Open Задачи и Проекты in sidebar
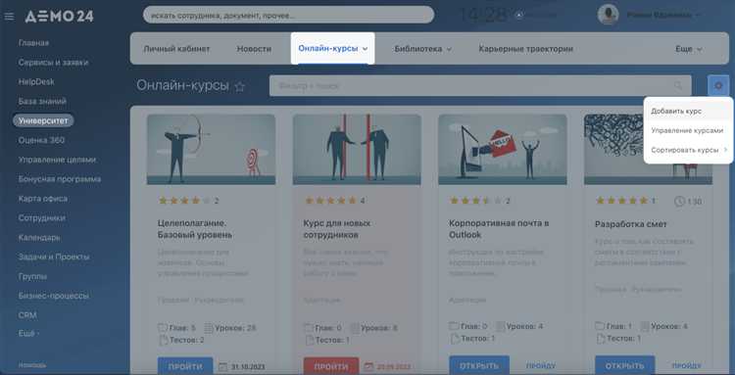 click(54, 258)
